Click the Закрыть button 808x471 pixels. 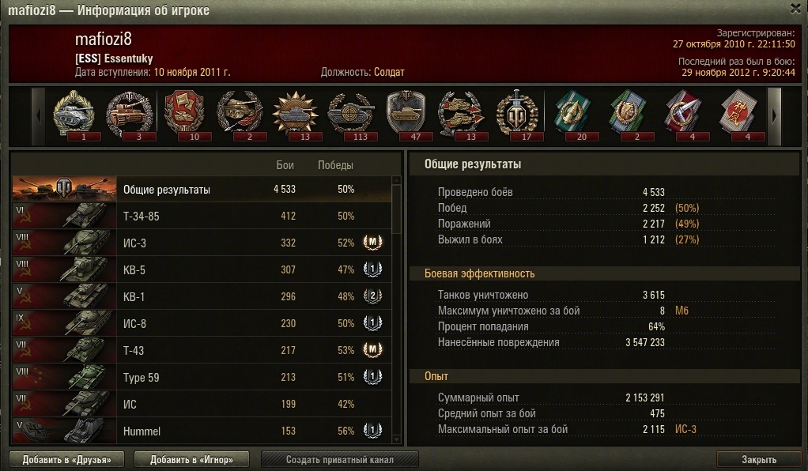[758, 459]
